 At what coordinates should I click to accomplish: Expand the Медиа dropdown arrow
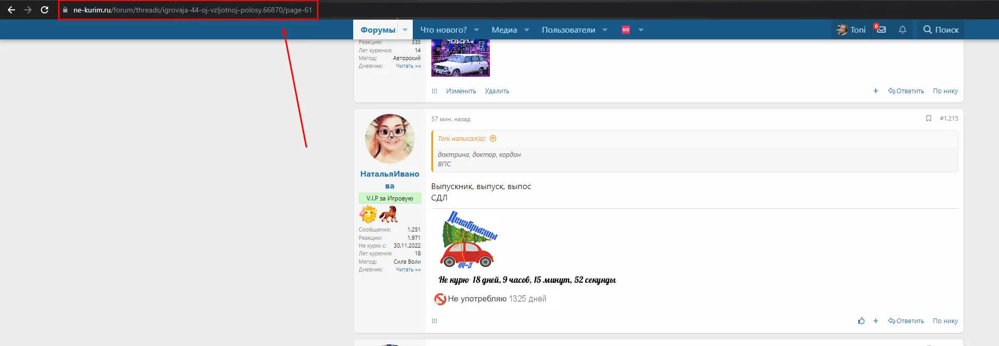point(527,30)
